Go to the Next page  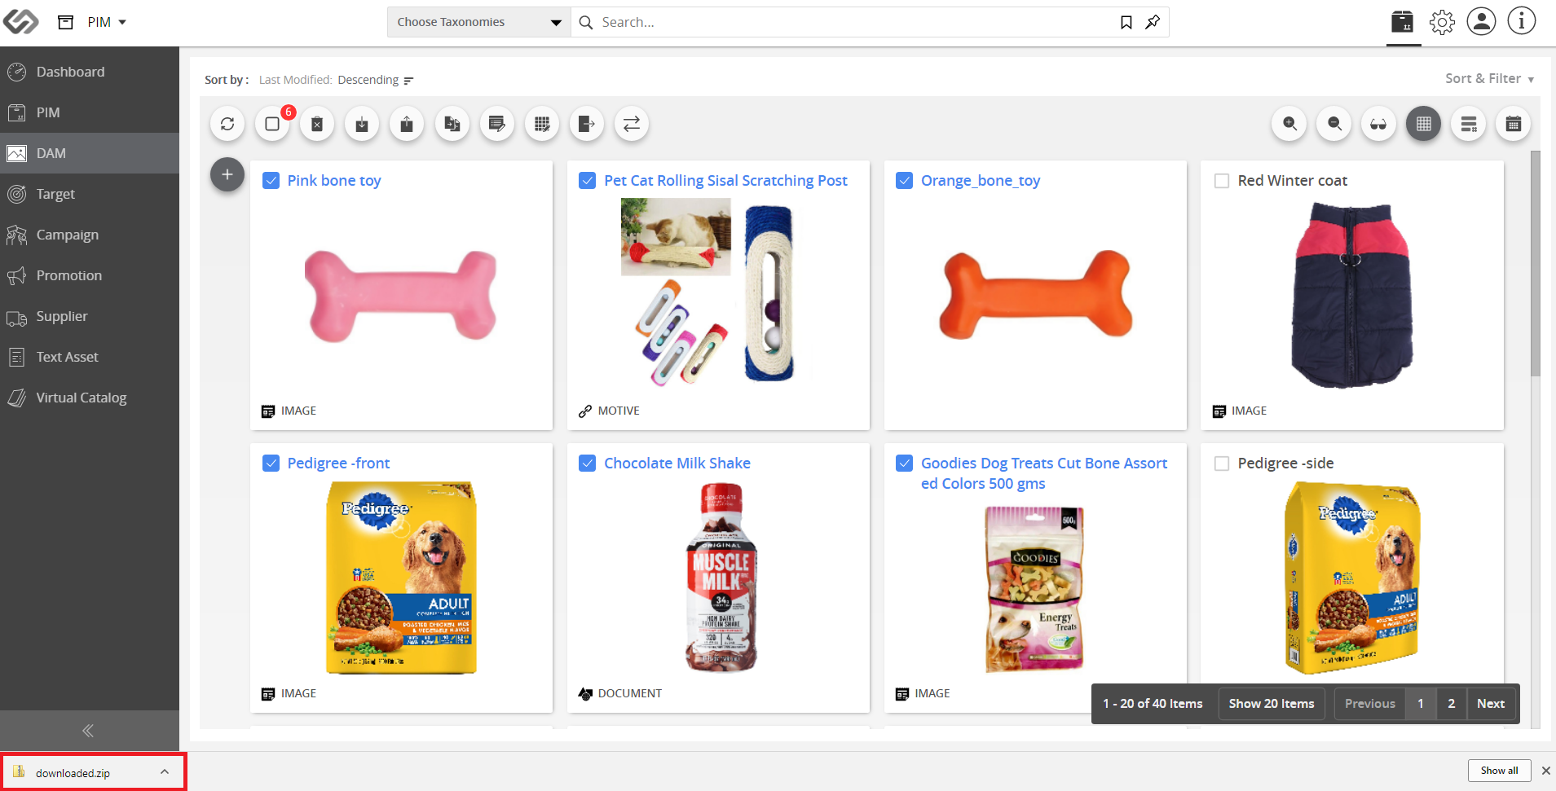coord(1491,704)
